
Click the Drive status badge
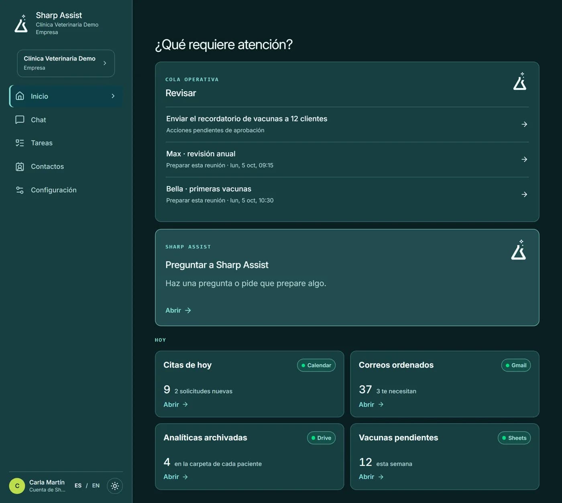[x=321, y=438]
